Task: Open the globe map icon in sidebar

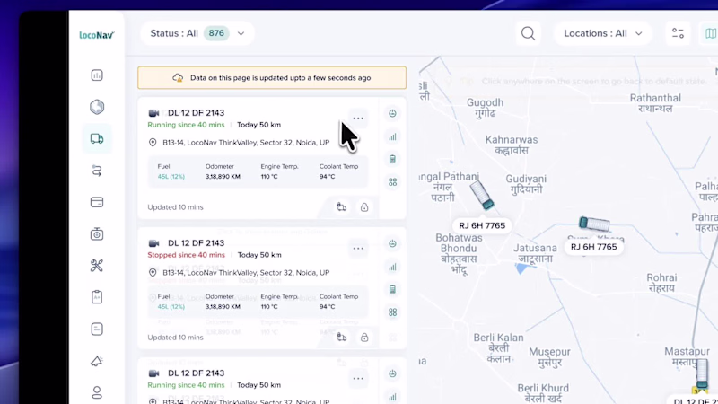Action: pos(97,107)
